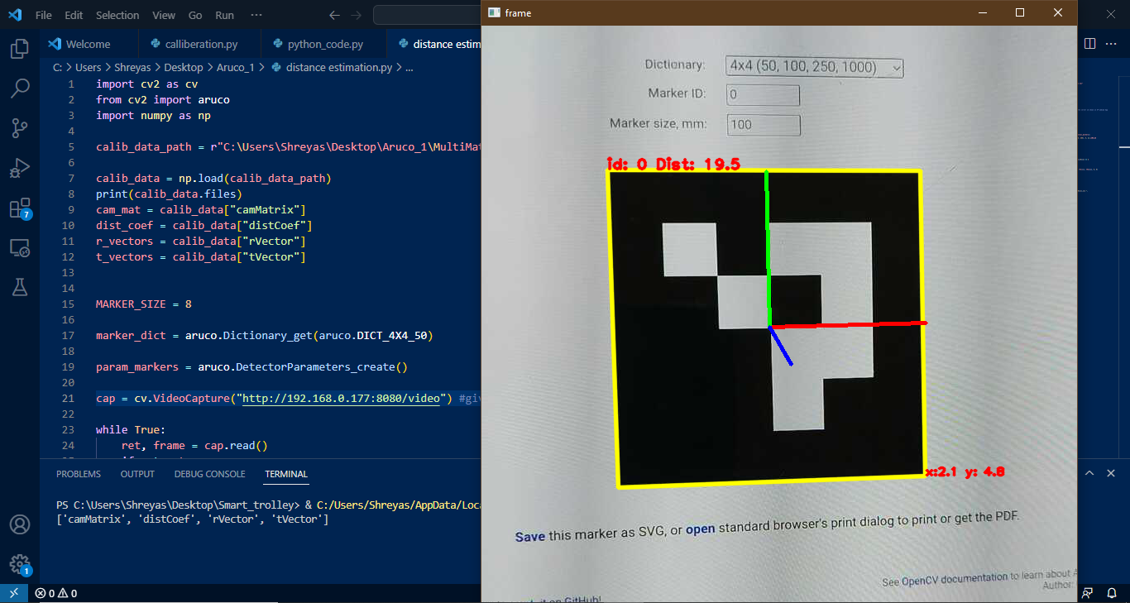
Task: Open the Remote Explorer view
Action: pos(19,247)
